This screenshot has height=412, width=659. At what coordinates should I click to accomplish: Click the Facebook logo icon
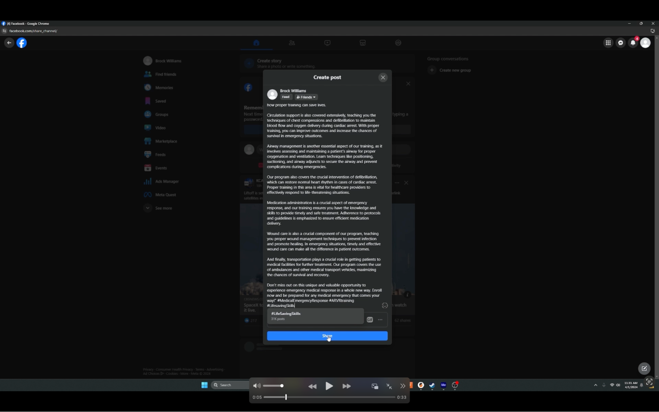tap(21, 43)
